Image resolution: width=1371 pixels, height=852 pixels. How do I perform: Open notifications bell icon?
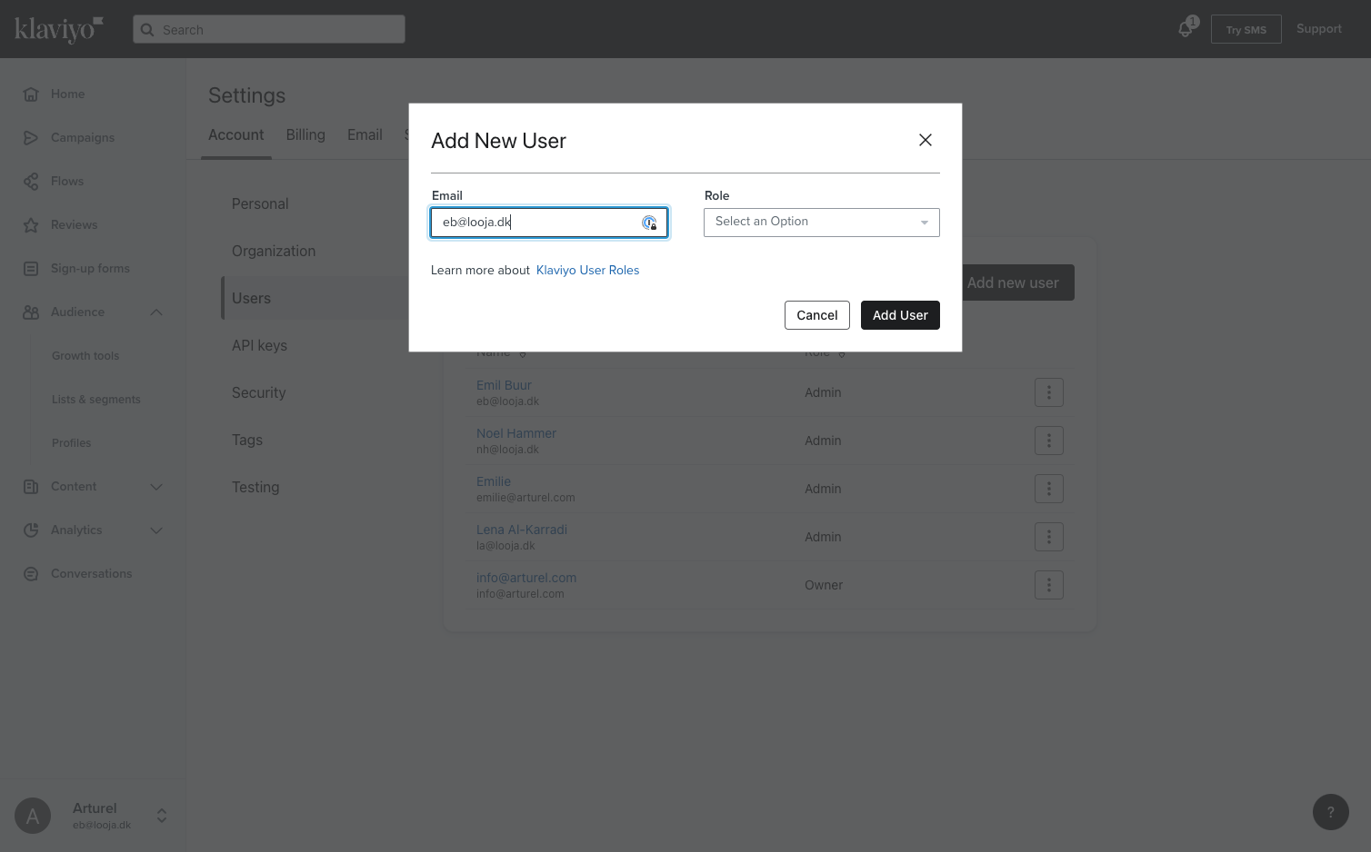pos(1186,29)
